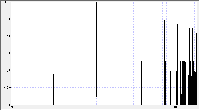Click the 20 label on the frequency axis
Image resolution: width=200 pixels, height=110 pixels.
[x=12, y=107]
